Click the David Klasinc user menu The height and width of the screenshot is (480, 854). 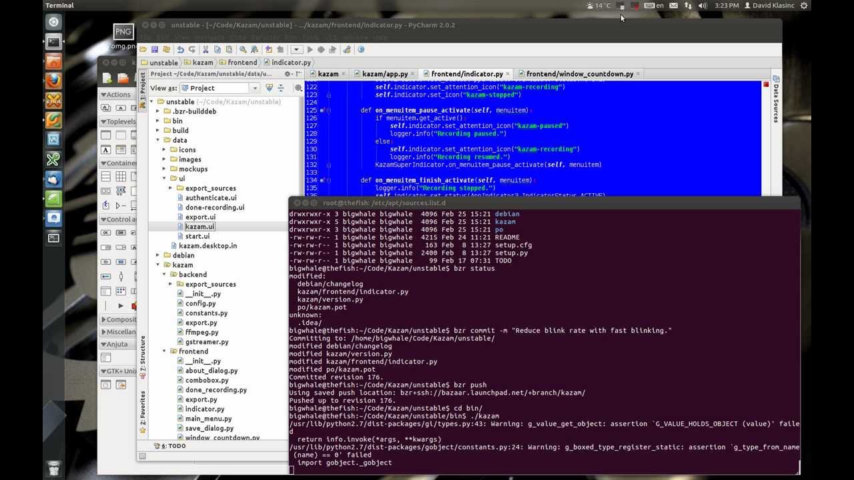(x=769, y=5)
